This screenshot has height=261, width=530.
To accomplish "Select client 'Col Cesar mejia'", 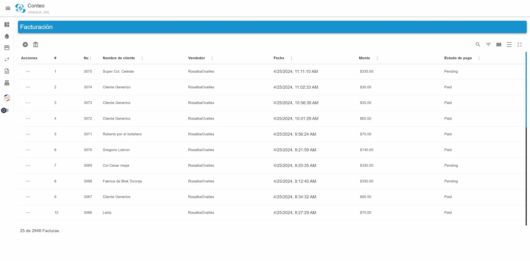I will click(x=116, y=165).
